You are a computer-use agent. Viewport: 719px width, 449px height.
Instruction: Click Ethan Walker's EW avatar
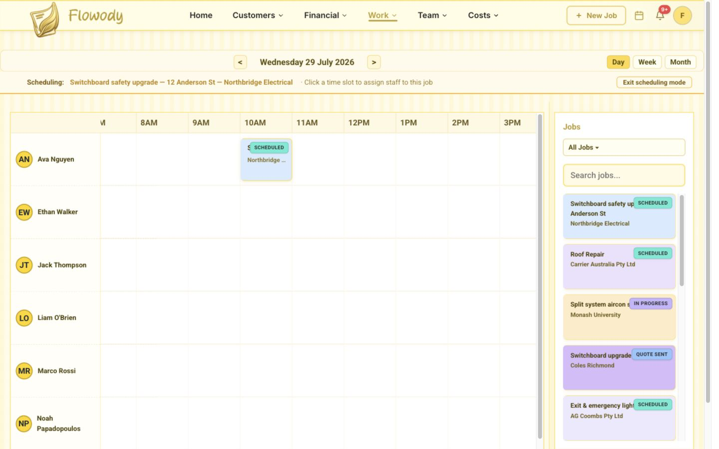click(x=24, y=213)
